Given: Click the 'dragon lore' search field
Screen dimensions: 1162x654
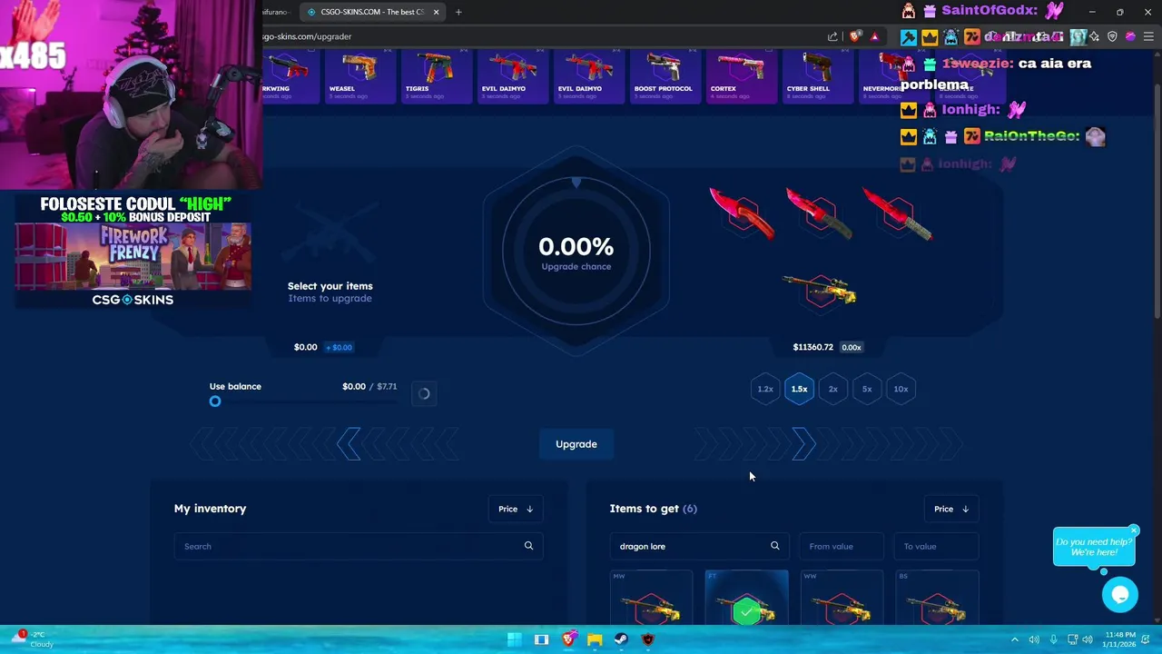Looking at the screenshot, I should (x=699, y=546).
